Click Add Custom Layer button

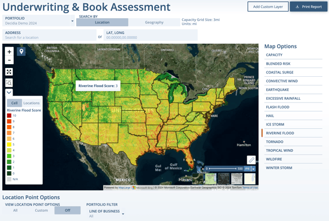coord(268,7)
